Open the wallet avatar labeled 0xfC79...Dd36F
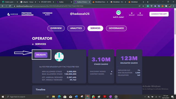This screenshot has height=99, width=176. (119, 13)
